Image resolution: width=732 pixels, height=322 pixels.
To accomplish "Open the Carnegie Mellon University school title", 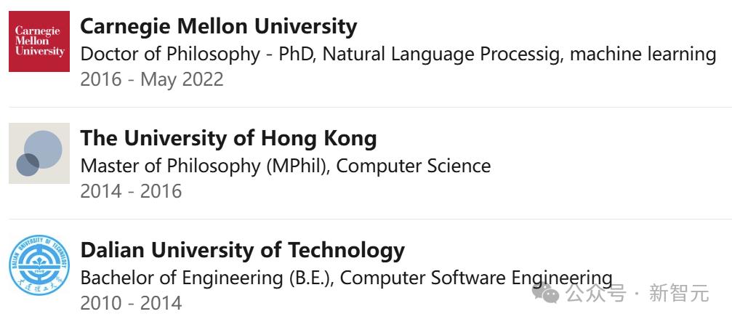I will (x=219, y=27).
